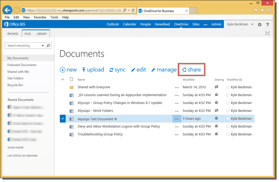The height and width of the screenshot is (182, 279).
Task: Click the Word icon of 4sysops Test Document
Action: (72, 119)
